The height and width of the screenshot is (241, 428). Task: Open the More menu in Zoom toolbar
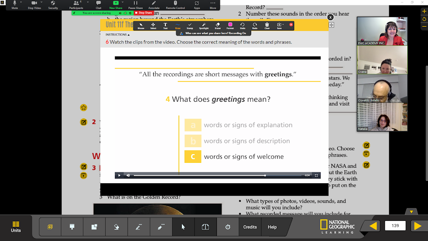coord(213,5)
